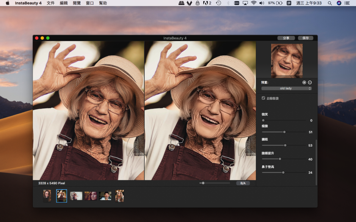
Task: Click the volume icon in the menu bar
Action: click(x=262, y=3)
